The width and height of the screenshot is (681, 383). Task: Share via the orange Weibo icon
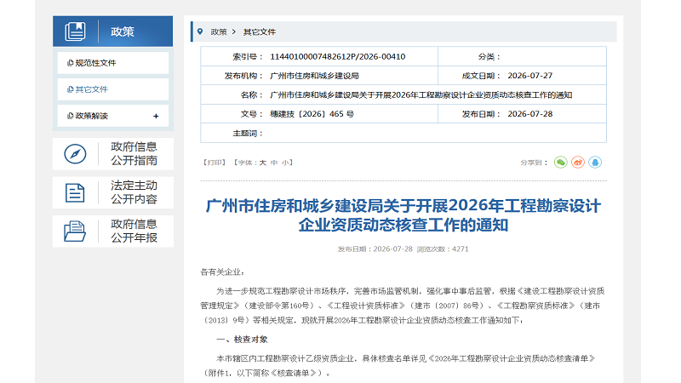[x=578, y=163]
